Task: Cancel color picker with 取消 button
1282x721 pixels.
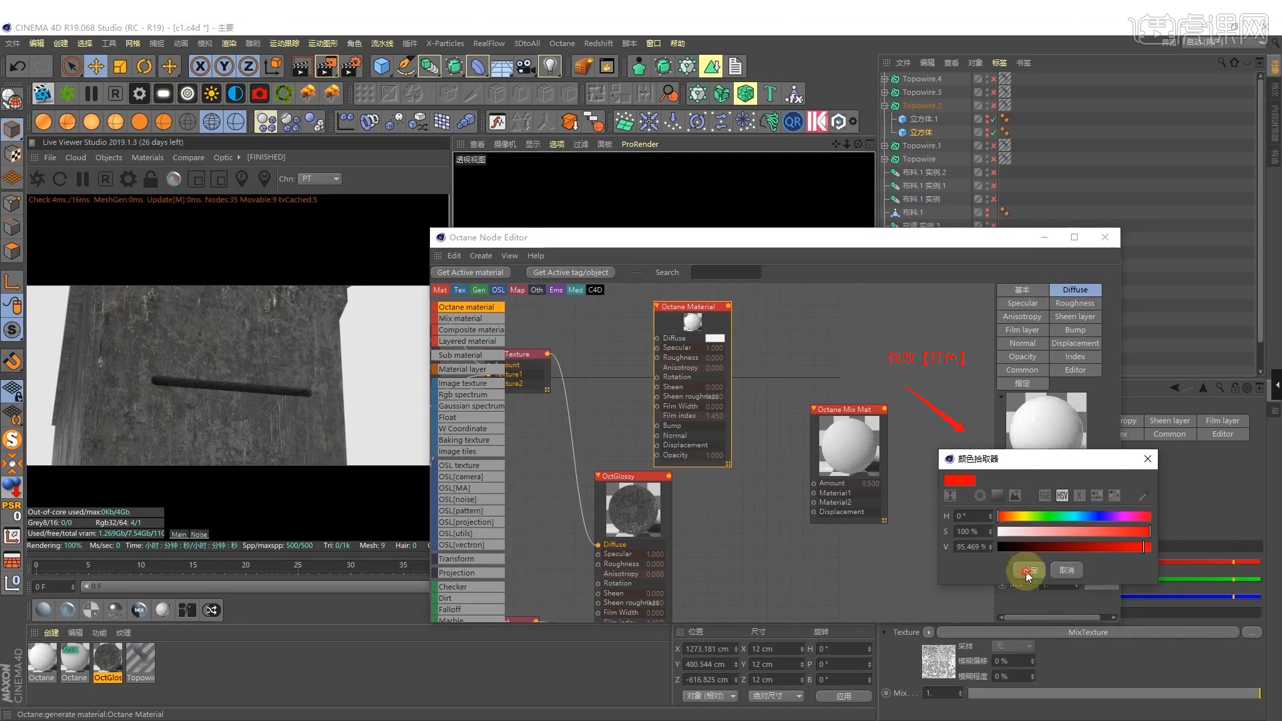Action: 1067,570
